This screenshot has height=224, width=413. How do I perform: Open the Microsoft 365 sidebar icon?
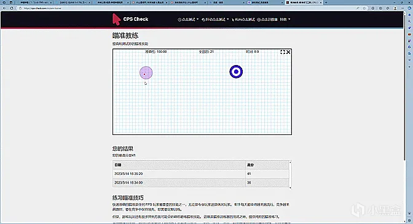(409, 47)
